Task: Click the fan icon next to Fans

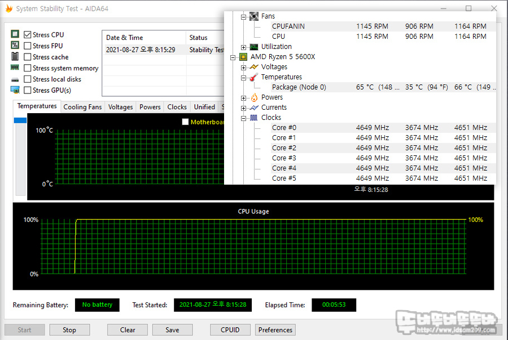Action: tap(254, 16)
